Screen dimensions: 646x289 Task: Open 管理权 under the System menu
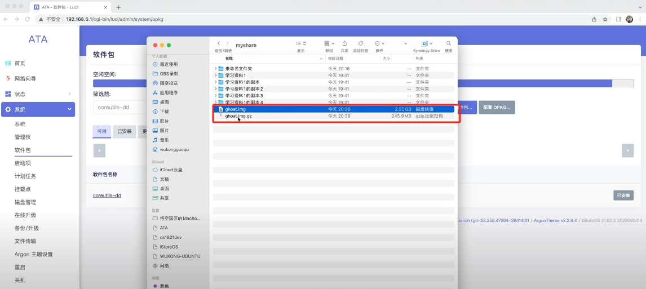tap(23, 137)
